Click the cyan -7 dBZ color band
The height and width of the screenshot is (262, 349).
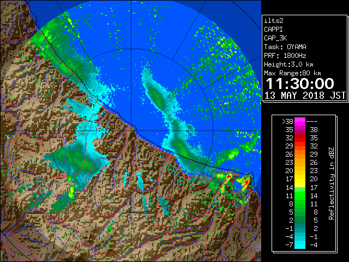pyautogui.click(x=300, y=245)
